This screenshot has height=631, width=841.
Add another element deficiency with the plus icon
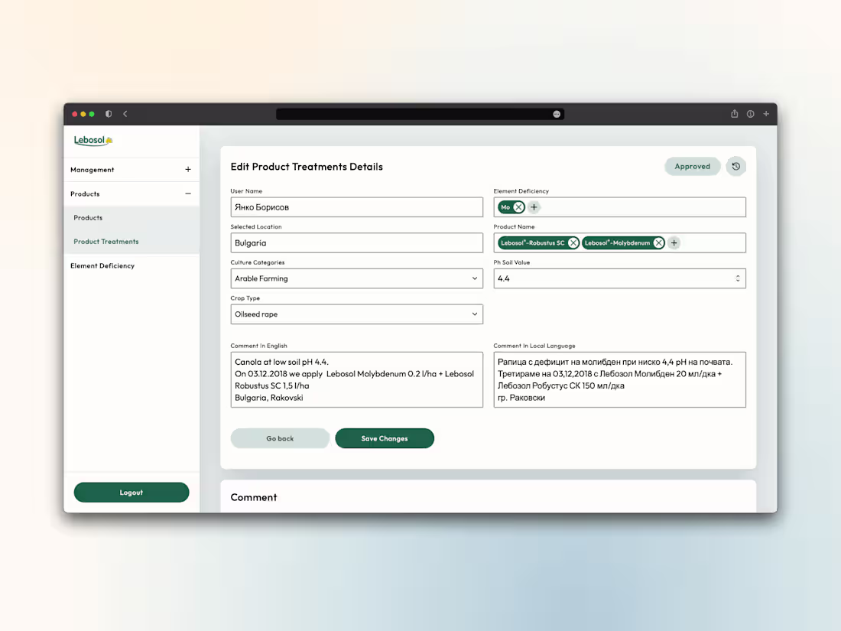click(x=534, y=207)
